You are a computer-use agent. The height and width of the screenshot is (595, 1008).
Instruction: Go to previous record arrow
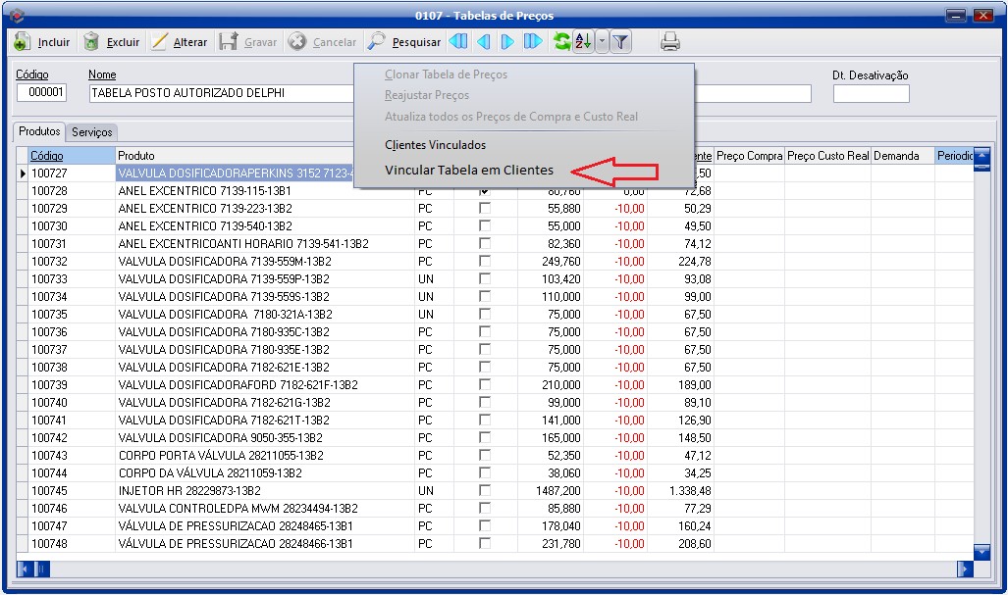click(x=483, y=42)
